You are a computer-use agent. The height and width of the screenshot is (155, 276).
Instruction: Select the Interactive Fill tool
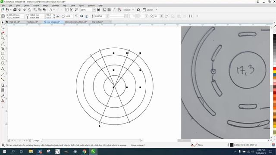3,101
